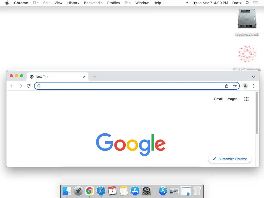Open the Google apps grid

point(246,99)
